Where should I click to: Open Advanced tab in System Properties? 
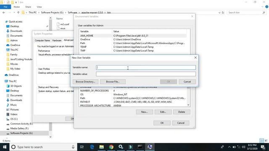[68, 40]
